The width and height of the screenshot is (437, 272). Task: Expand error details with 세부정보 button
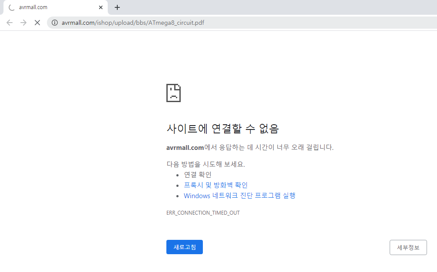[x=408, y=247]
